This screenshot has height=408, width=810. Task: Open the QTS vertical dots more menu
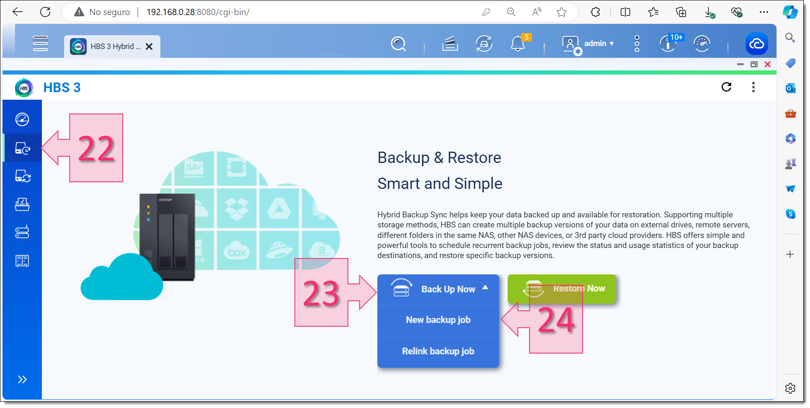click(637, 44)
